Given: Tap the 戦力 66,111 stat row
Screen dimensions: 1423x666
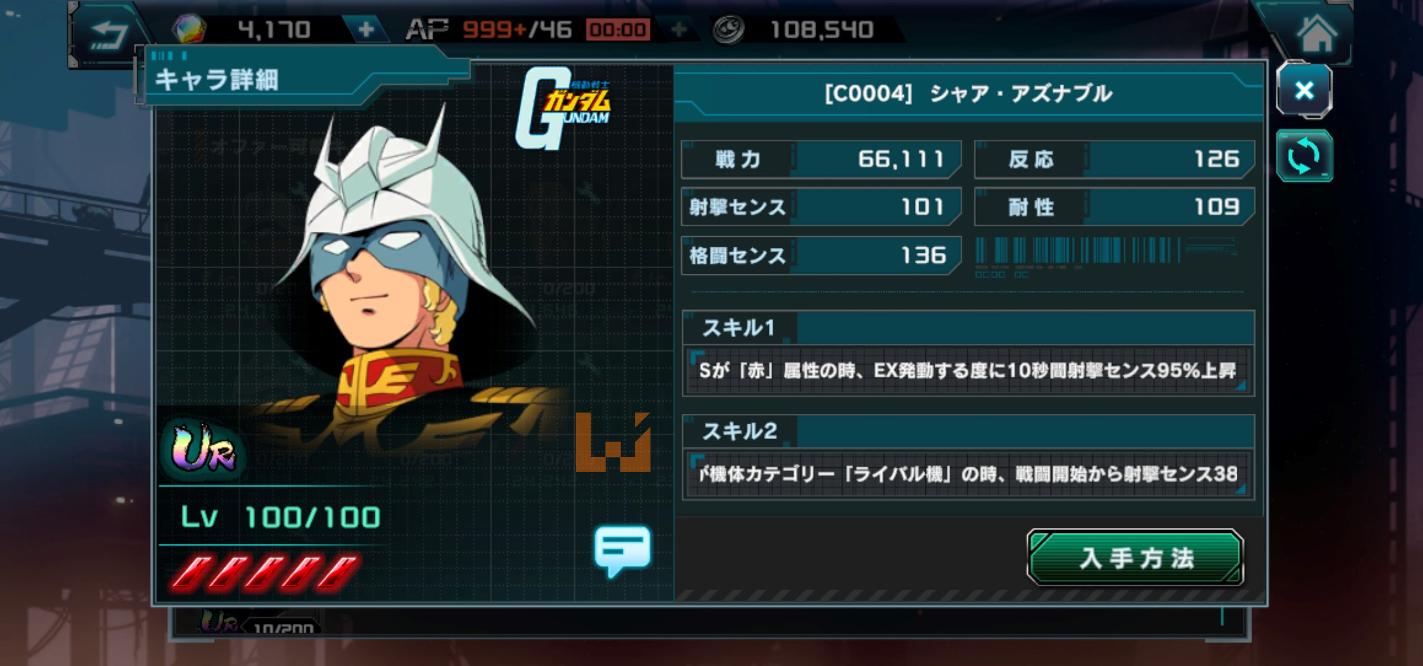Looking at the screenshot, I should (821, 159).
